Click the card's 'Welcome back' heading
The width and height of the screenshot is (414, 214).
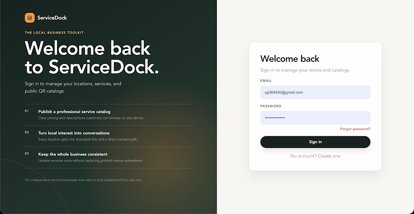pos(290,59)
